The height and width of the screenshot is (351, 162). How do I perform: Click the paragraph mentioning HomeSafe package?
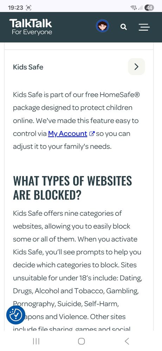point(77,121)
